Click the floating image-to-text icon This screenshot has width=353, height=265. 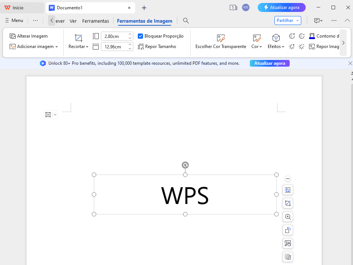pos(288,243)
